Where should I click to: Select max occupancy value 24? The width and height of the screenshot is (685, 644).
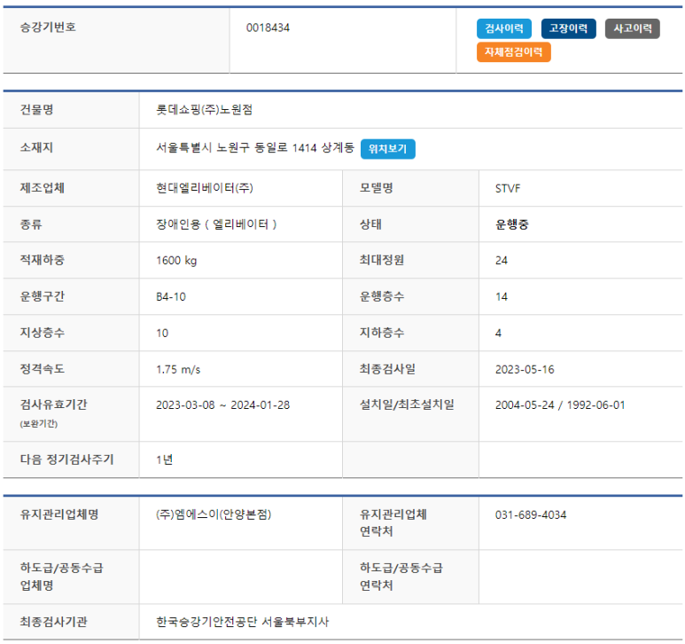tap(501, 261)
